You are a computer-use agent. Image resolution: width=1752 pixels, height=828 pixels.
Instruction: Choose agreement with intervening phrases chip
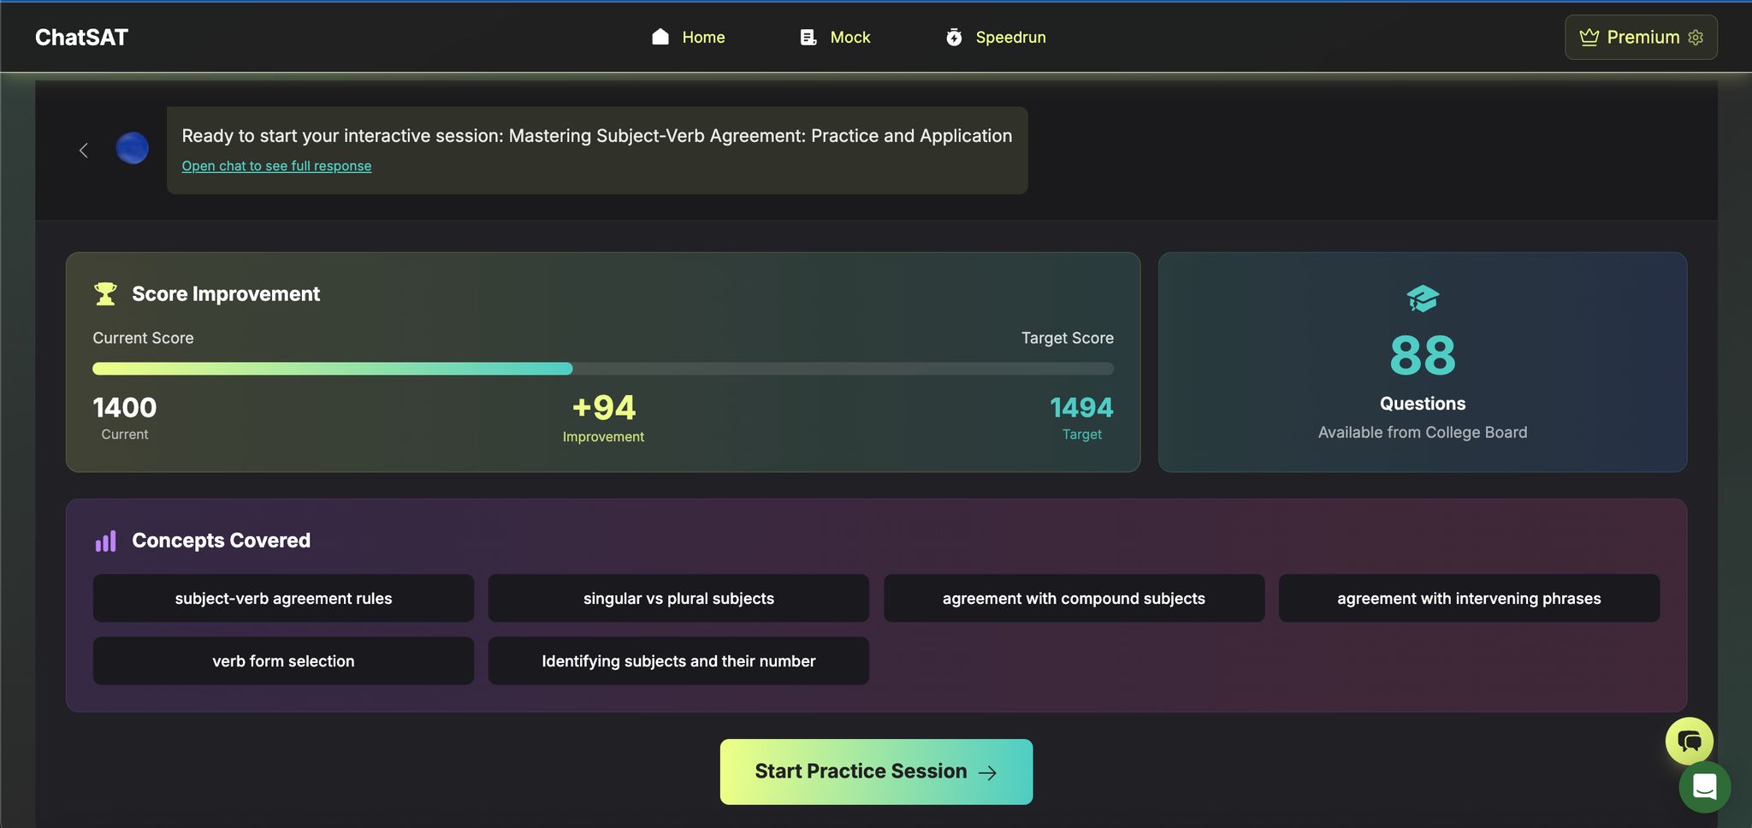pos(1469,599)
